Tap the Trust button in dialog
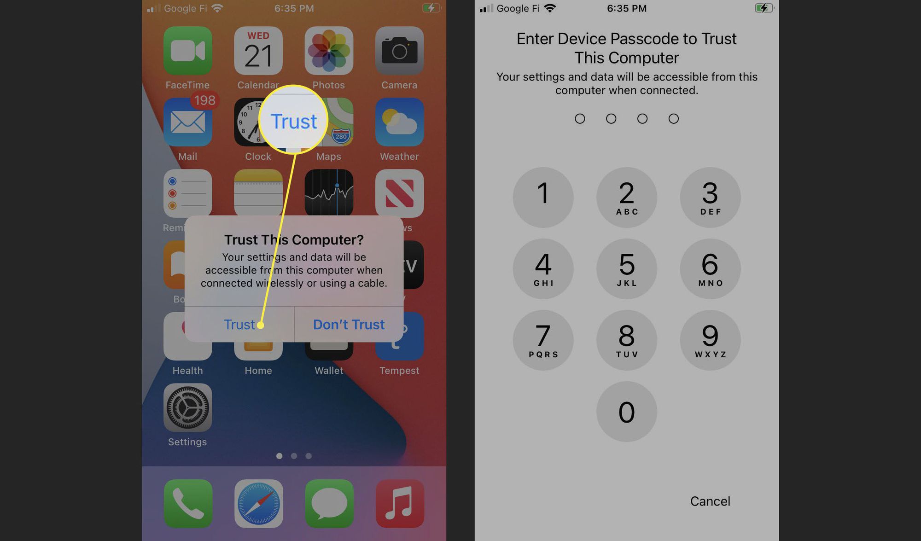Screen dimensions: 921x541 pyautogui.click(x=238, y=323)
